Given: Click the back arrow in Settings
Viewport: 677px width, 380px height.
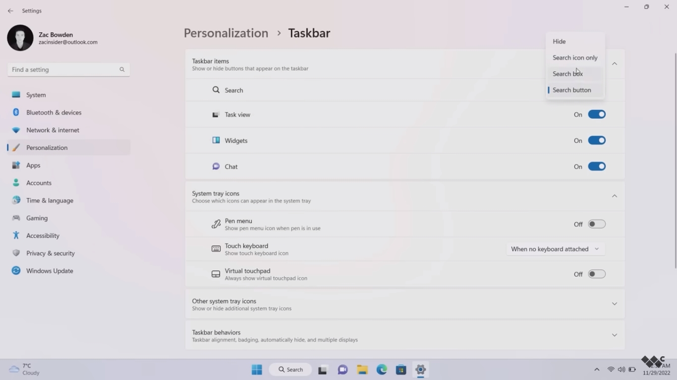Looking at the screenshot, I should pyautogui.click(x=10, y=11).
